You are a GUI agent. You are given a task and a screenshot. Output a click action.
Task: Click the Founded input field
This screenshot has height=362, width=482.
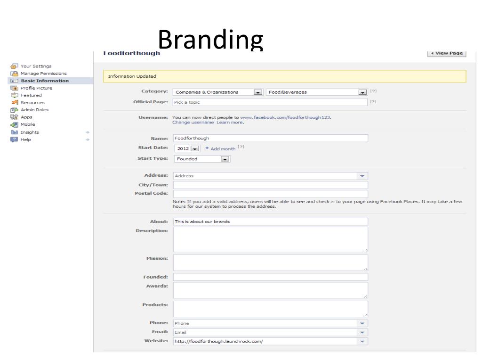(x=271, y=277)
